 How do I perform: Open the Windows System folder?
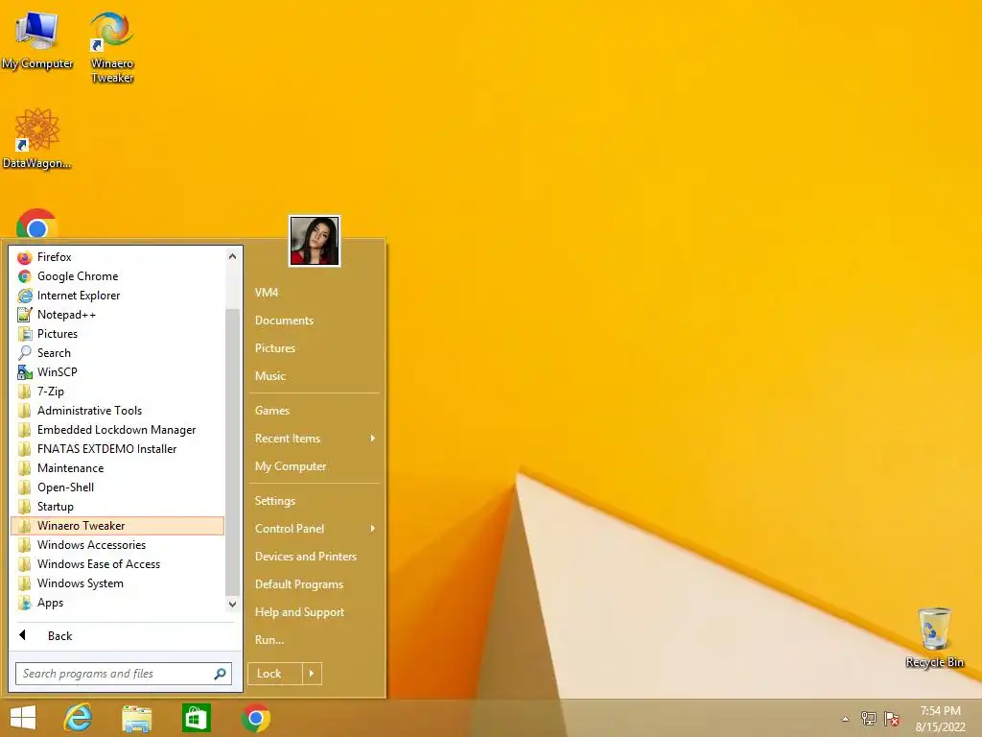point(118,583)
